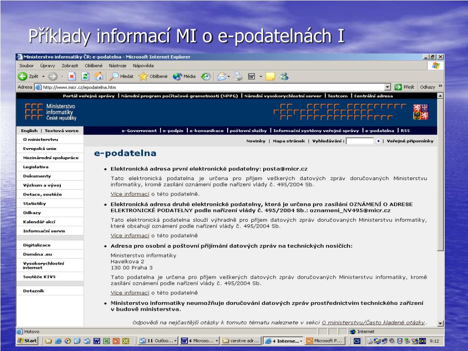Open Oblíbené favorites star in toolbar
Viewport: 468px width, 351px height.
click(143, 76)
